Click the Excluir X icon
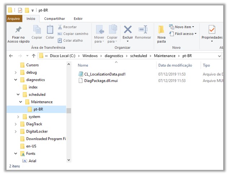This screenshot has width=229, height=176. click(x=128, y=30)
